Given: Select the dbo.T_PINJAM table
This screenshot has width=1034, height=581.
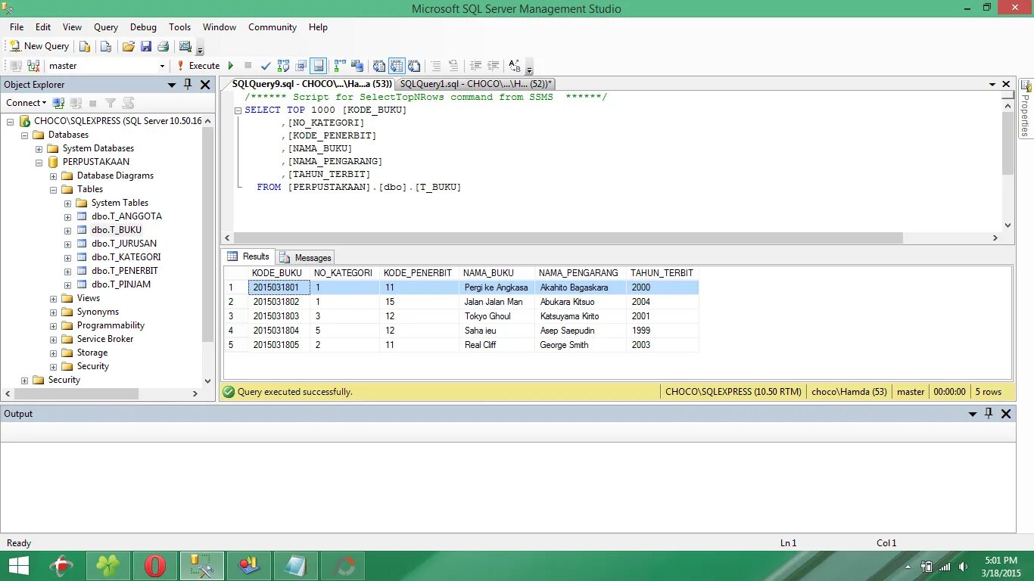Looking at the screenshot, I should click(121, 284).
